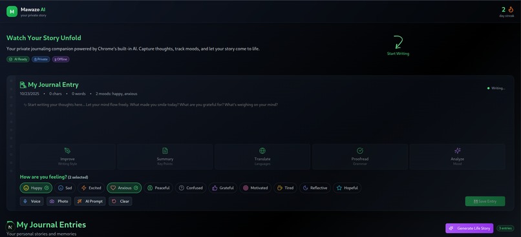
Task: Click the Start Writing link
Action: [398, 54]
